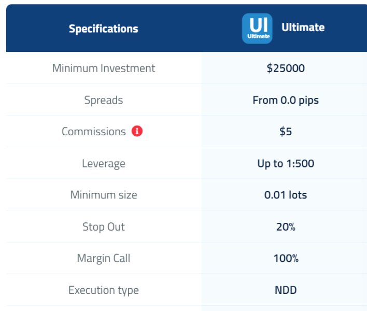Click the red info icon beside Commissions
This screenshot has width=367, height=311.
tap(137, 131)
